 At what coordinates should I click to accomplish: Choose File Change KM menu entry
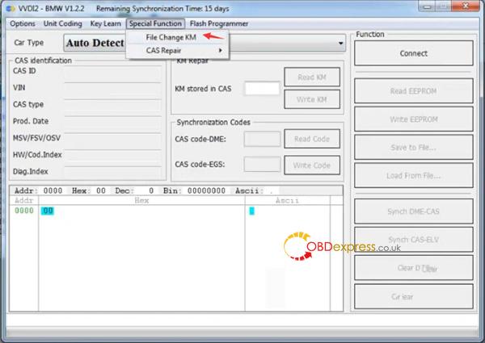point(177,37)
